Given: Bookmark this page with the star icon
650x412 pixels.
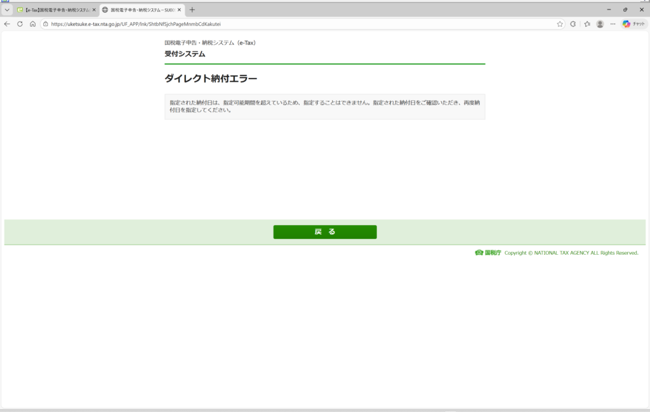Looking at the screenshot, I should coord(559,24).
